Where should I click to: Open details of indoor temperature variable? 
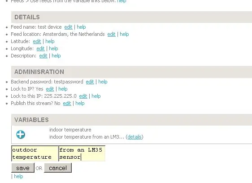pyautogui.click(x=135, y=137)
